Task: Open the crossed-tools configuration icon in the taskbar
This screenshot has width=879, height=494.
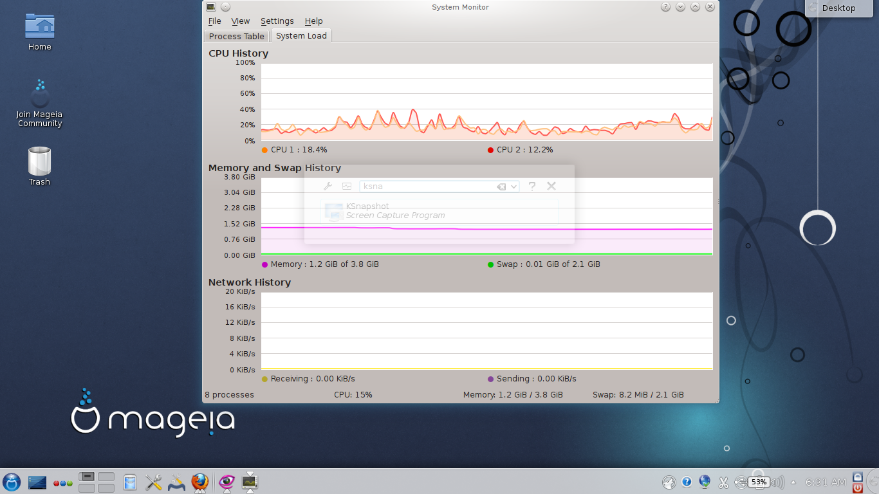Action: point(154,482)
